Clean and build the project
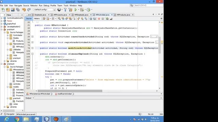This screenshot has width=218, height=122. pyautogui.click(x=71, y=10)
